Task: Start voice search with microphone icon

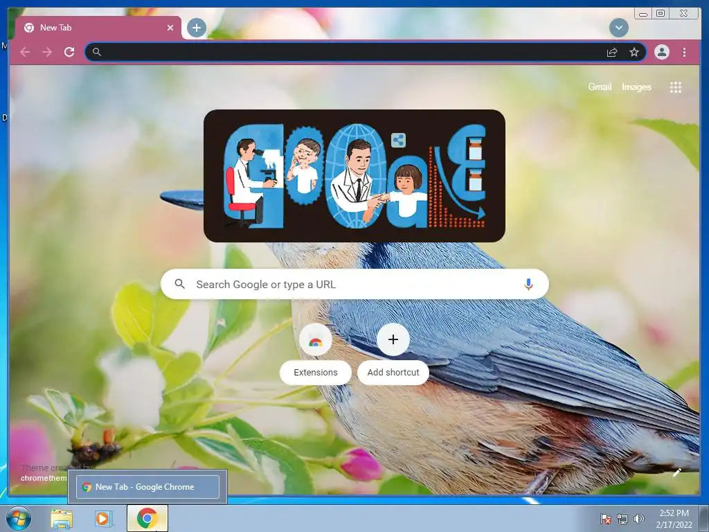Action: coord(528,284)
